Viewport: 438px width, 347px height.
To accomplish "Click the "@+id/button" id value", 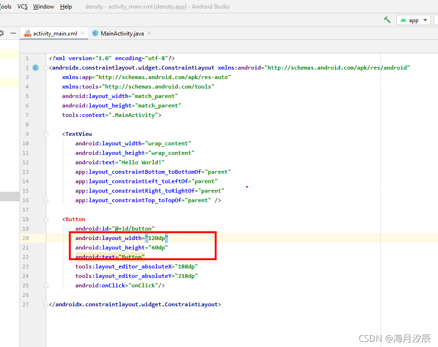I will (x=133, y=229).
